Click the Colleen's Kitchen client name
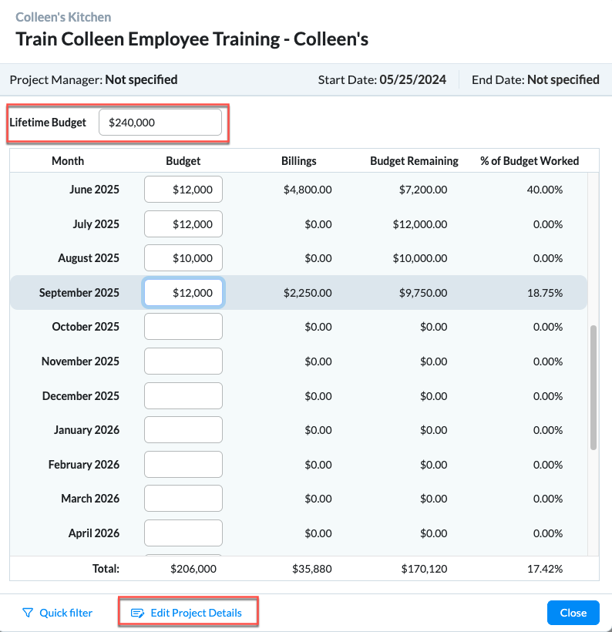 63,17
